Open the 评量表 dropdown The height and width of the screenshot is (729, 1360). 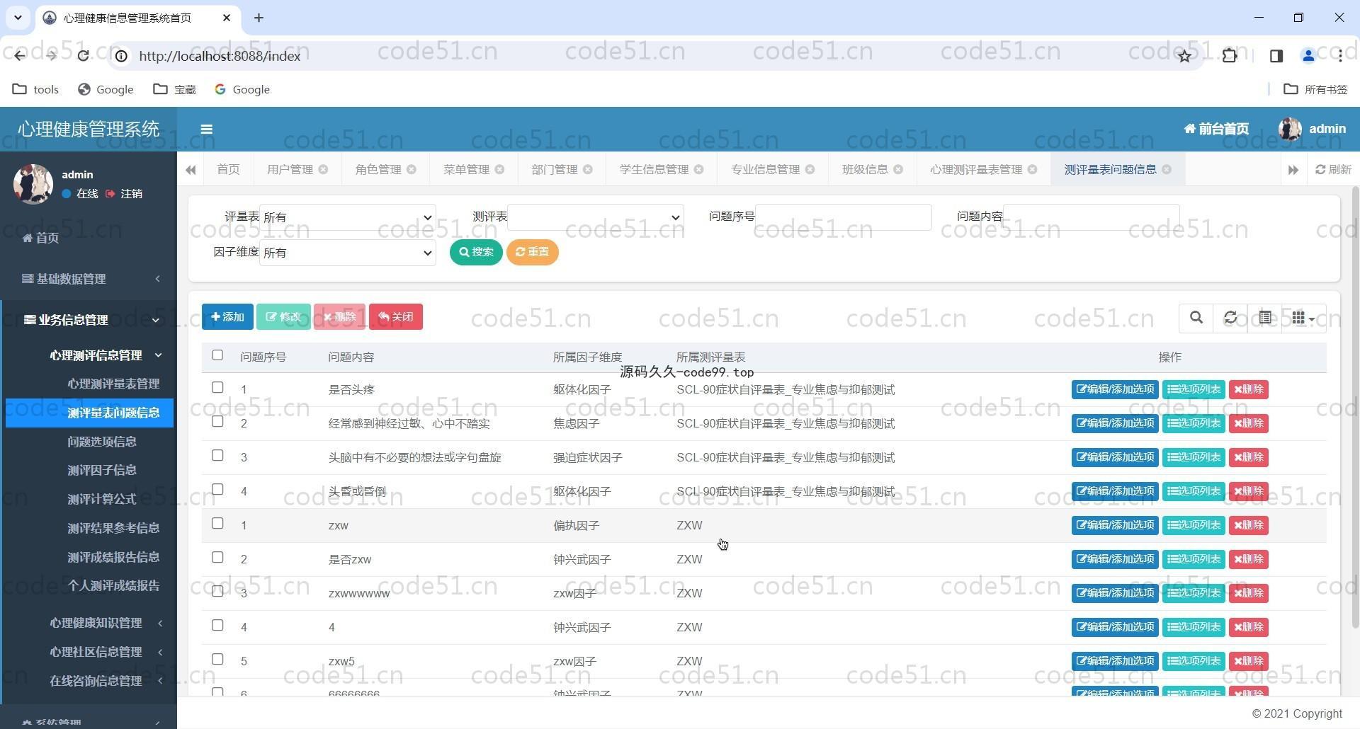(348, 217)
